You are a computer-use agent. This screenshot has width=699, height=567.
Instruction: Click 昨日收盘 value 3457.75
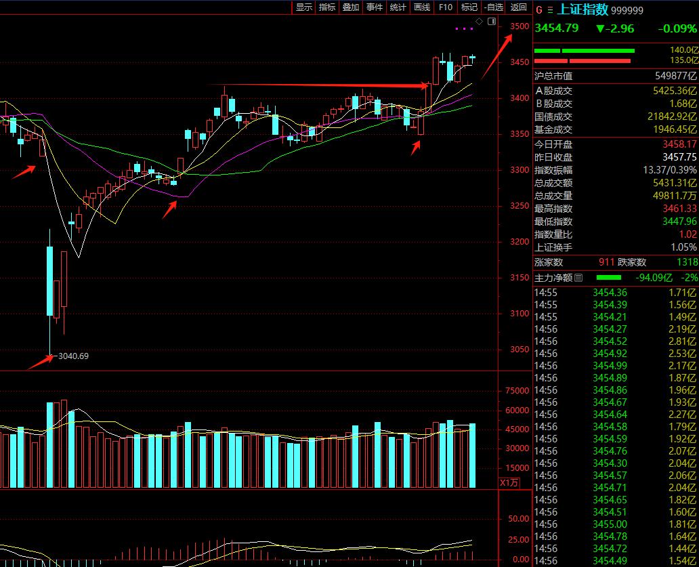pos(679,157)
